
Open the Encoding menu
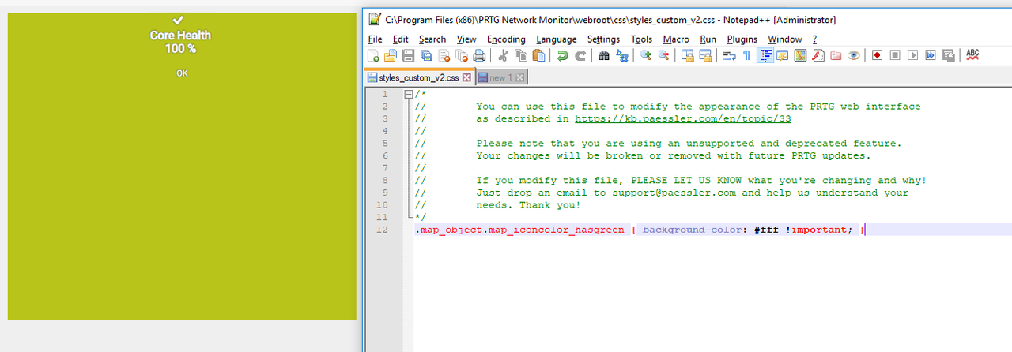(506, 39)
